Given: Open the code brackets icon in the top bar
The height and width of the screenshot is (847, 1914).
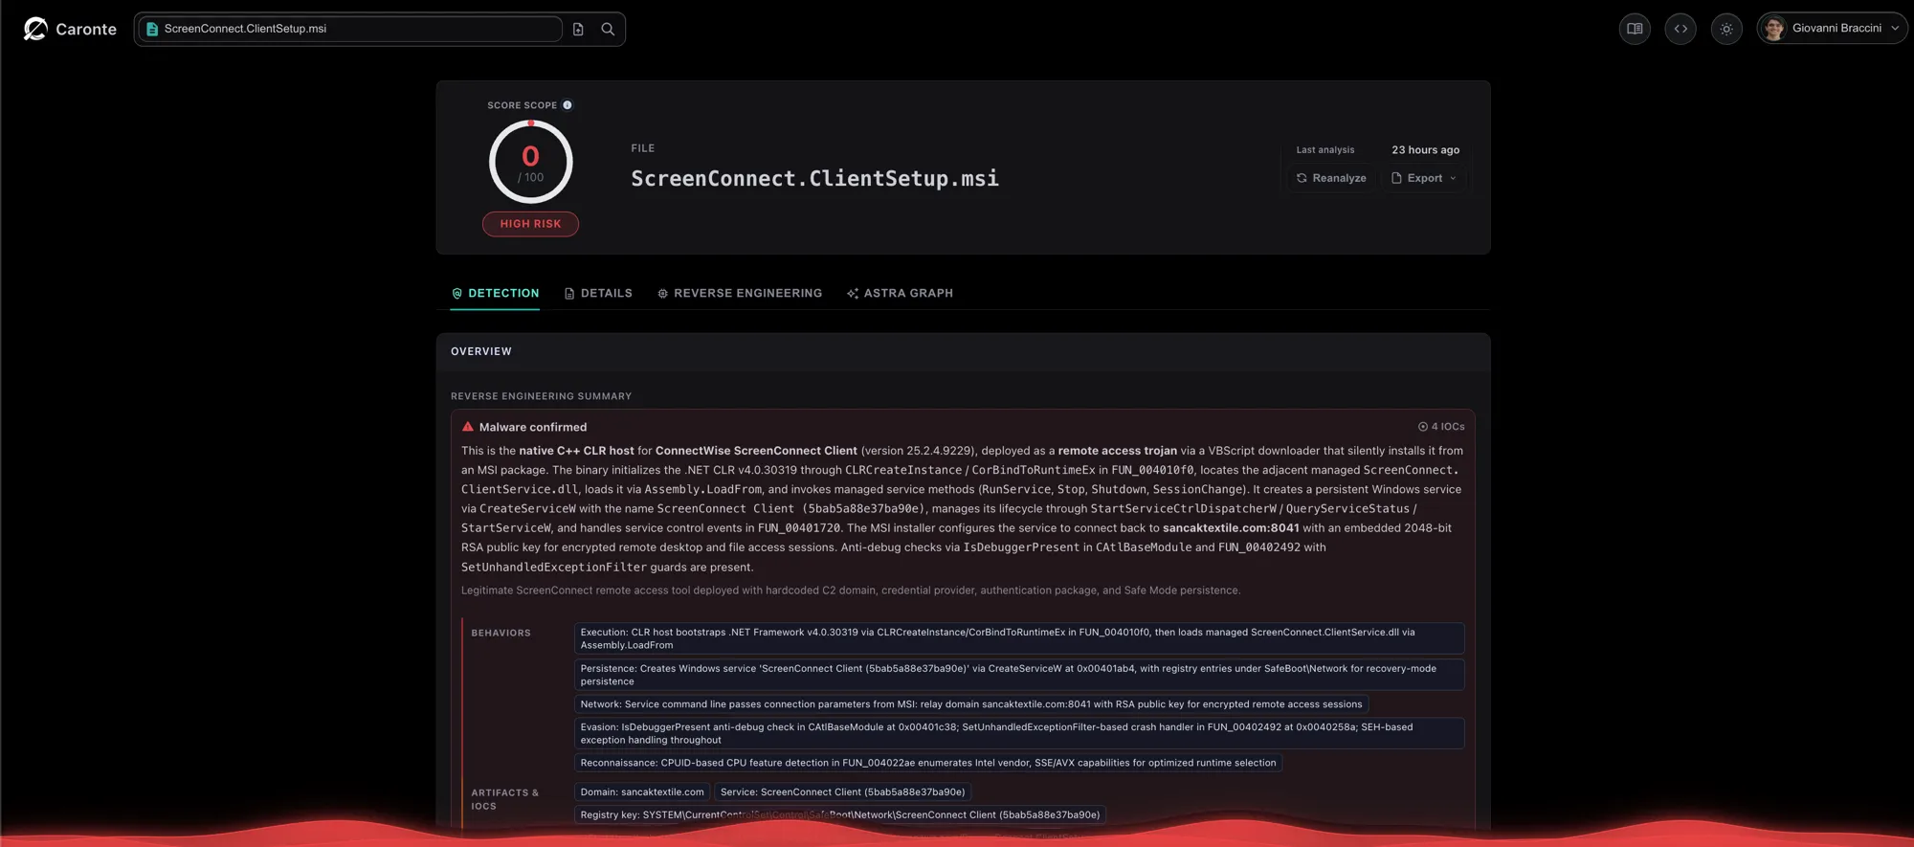Looking at the screenshot, I should tap(1680, 29).
